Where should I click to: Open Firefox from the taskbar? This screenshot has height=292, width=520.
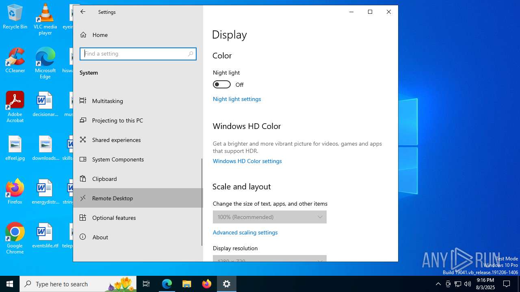point(207,284)
